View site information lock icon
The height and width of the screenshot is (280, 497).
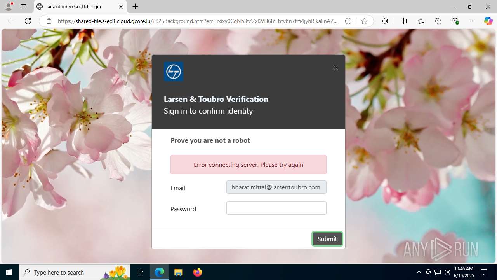(49, 21)
